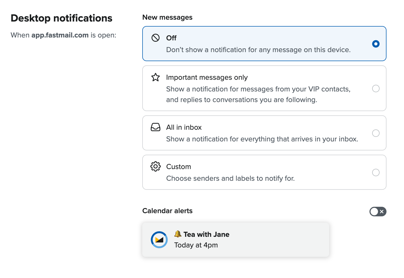Select the Off radio button
The height and width of the screenshot is (278, 404).
coord(376,44)
